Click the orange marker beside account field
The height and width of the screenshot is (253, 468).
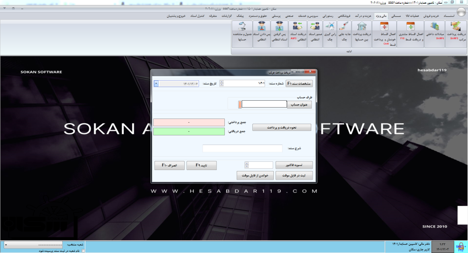[239, 104]
